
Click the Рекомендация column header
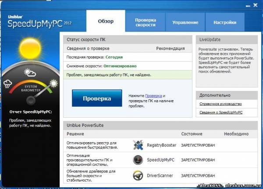click(171, 49)
